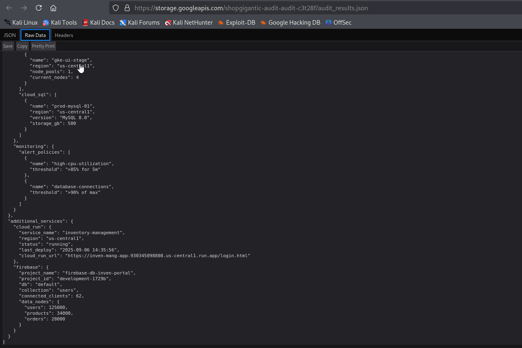The image size is (522, 348).
Task: Click the "firebase-db-inven-portal" project name
Action: click(99, 273)
